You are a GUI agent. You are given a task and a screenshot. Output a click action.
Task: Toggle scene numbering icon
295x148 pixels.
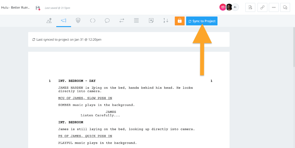click(166, 21)
